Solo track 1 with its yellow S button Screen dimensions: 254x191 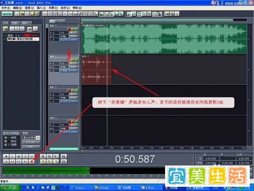pyautogui.click(x=73, y=29)
